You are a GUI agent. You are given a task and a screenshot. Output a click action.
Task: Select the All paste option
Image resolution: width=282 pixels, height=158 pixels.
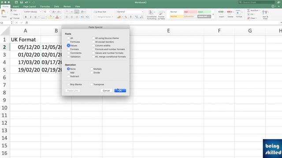click(x=68, y=38)
